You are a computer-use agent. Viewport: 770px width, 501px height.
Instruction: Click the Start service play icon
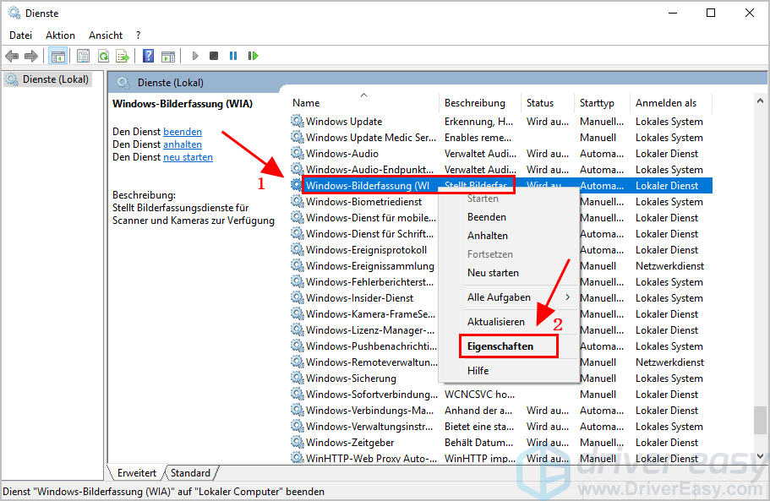[195, 56]
